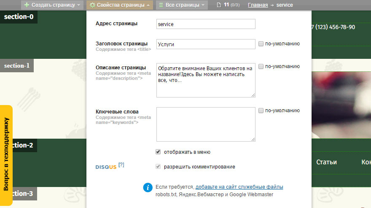This screenshot has height=208, width=371.
Task: Open the Все страницы dropdown arrow
Action: click(203, 5)
